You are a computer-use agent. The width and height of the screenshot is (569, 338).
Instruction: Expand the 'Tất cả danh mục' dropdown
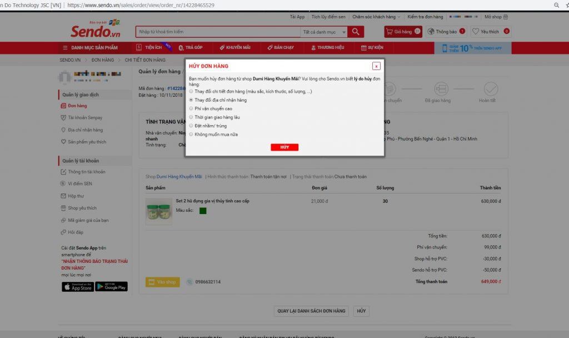click(x=325, y=32)
